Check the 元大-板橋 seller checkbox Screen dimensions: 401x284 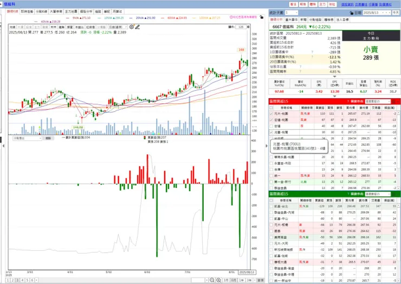[x=271, y=225]
